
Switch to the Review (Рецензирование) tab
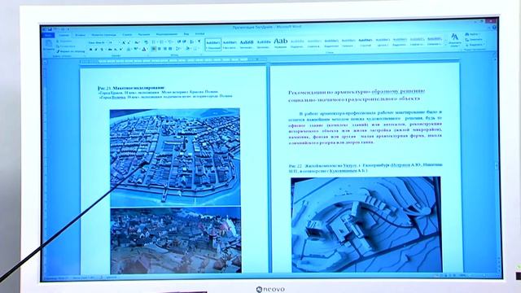coord(167,34)
